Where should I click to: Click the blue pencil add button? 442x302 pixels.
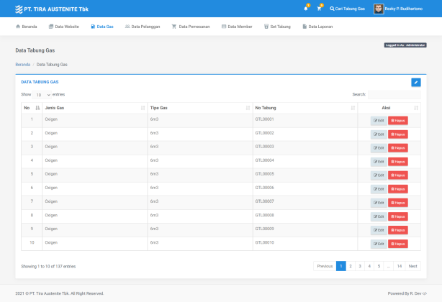(416, 82)
